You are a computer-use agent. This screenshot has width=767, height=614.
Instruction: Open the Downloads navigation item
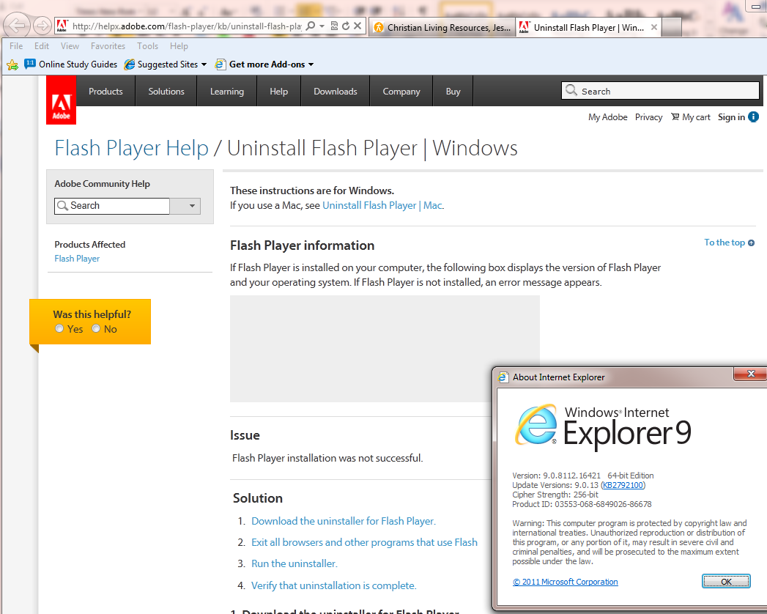pyautogui.click(x=336, y=92)
